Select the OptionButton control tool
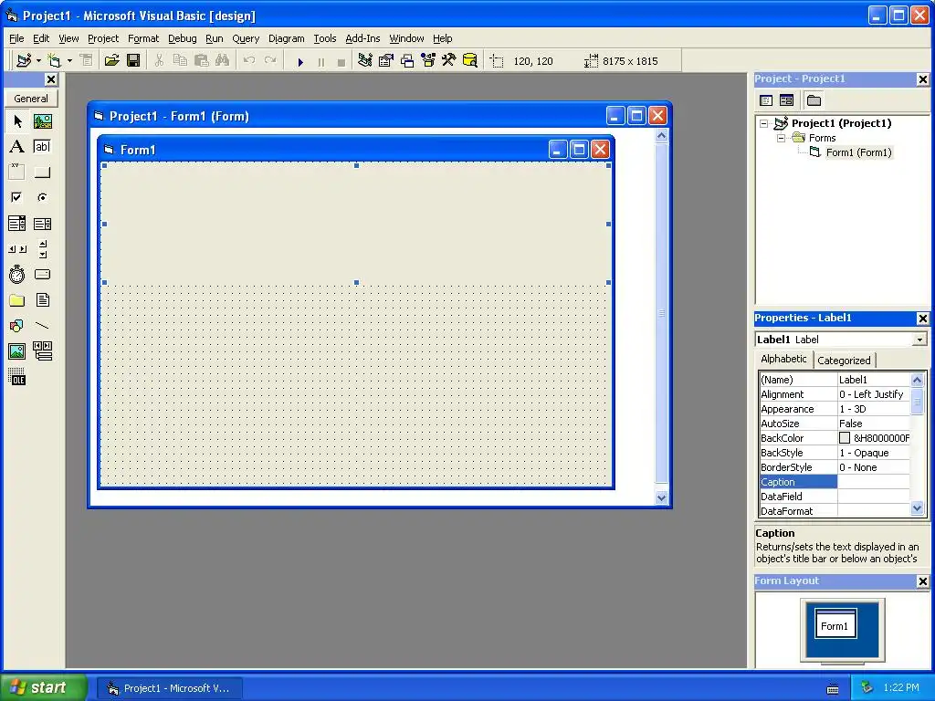The width and height of the screenshot is (935, 701). tap(42, 197)
